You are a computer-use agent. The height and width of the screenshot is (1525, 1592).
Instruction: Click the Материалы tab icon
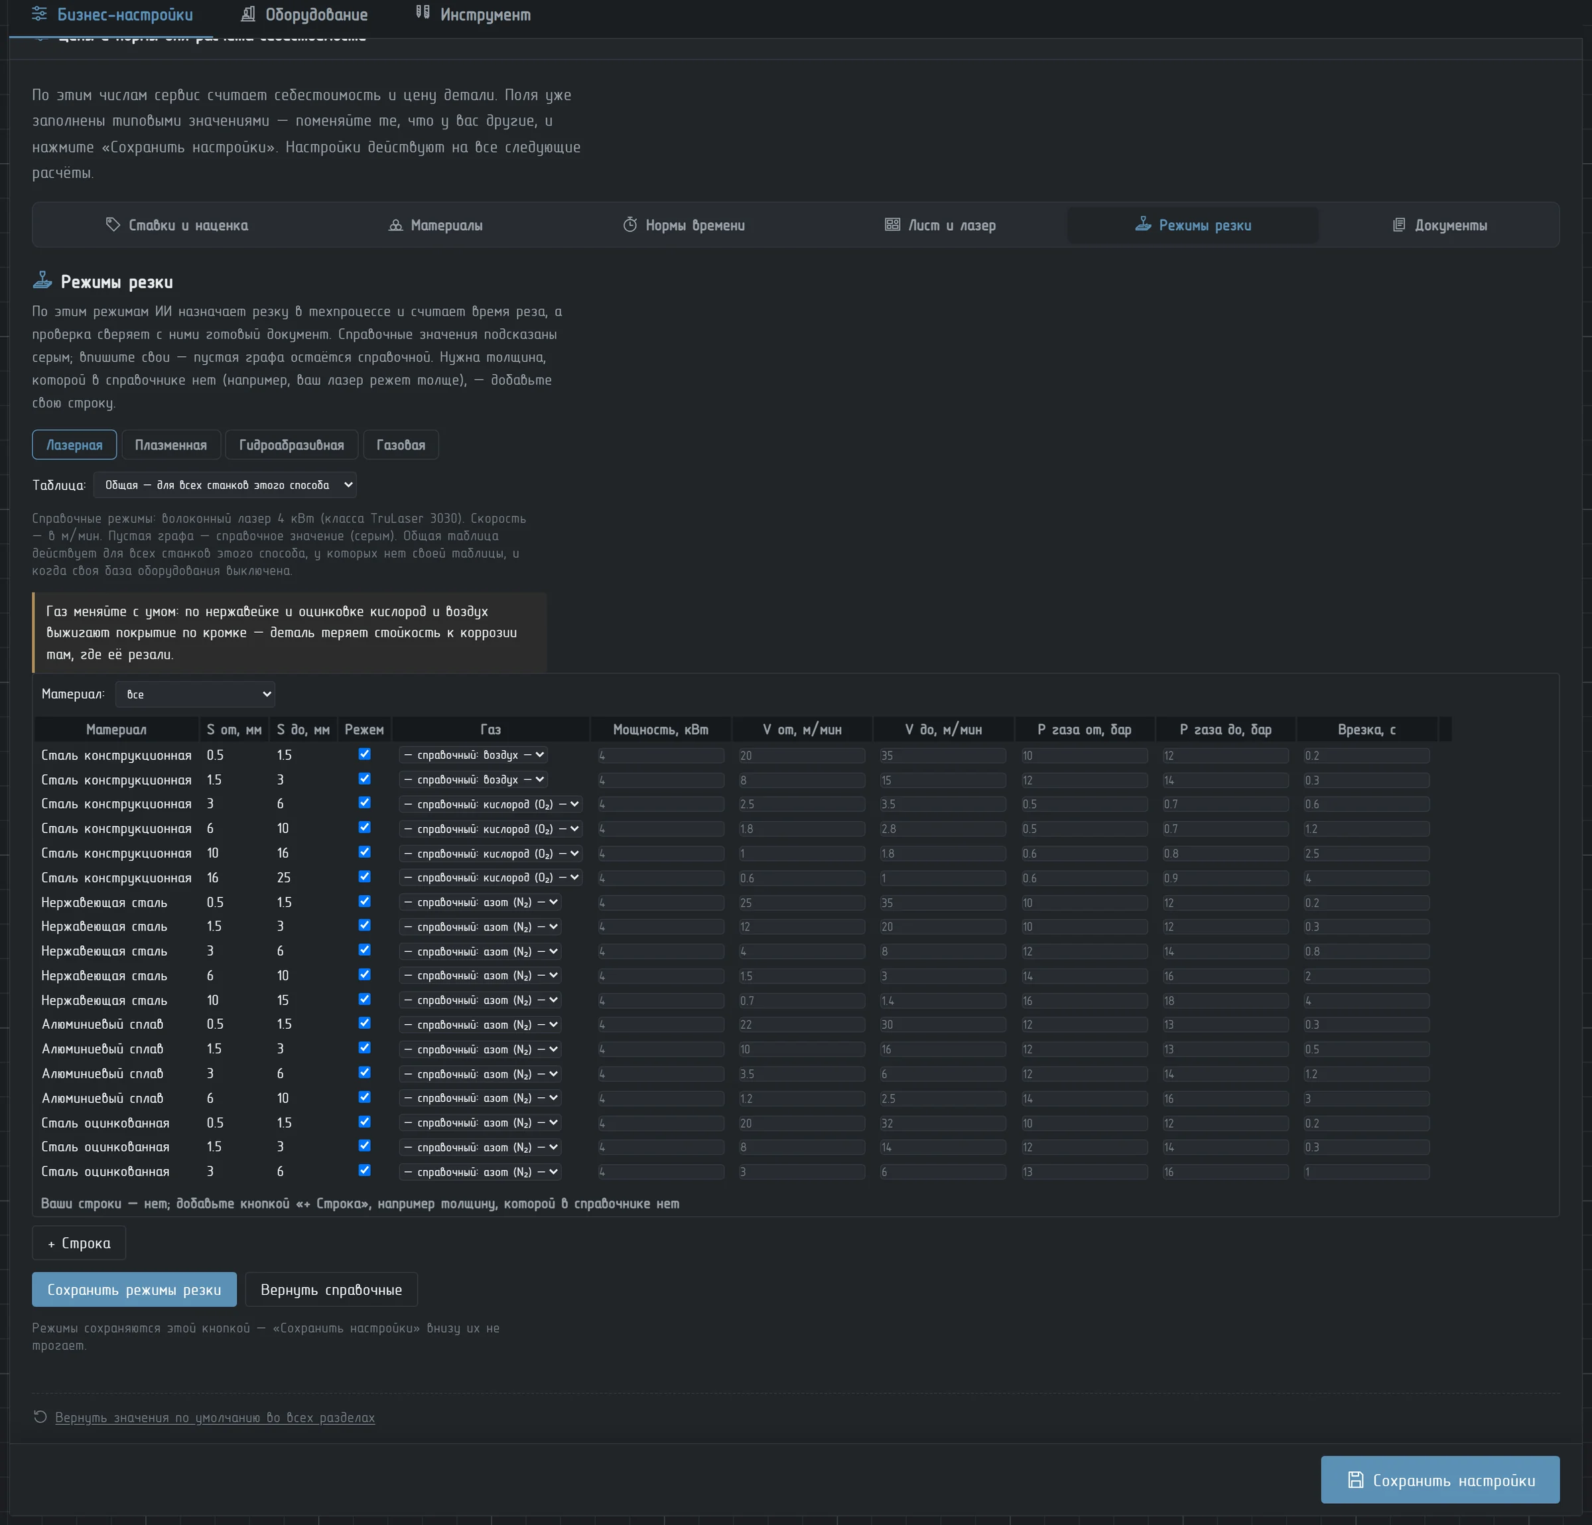(x=395, y=225)
